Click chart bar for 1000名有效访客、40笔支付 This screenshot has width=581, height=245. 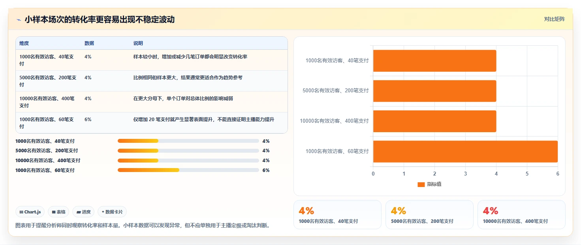tap(434, 61)
